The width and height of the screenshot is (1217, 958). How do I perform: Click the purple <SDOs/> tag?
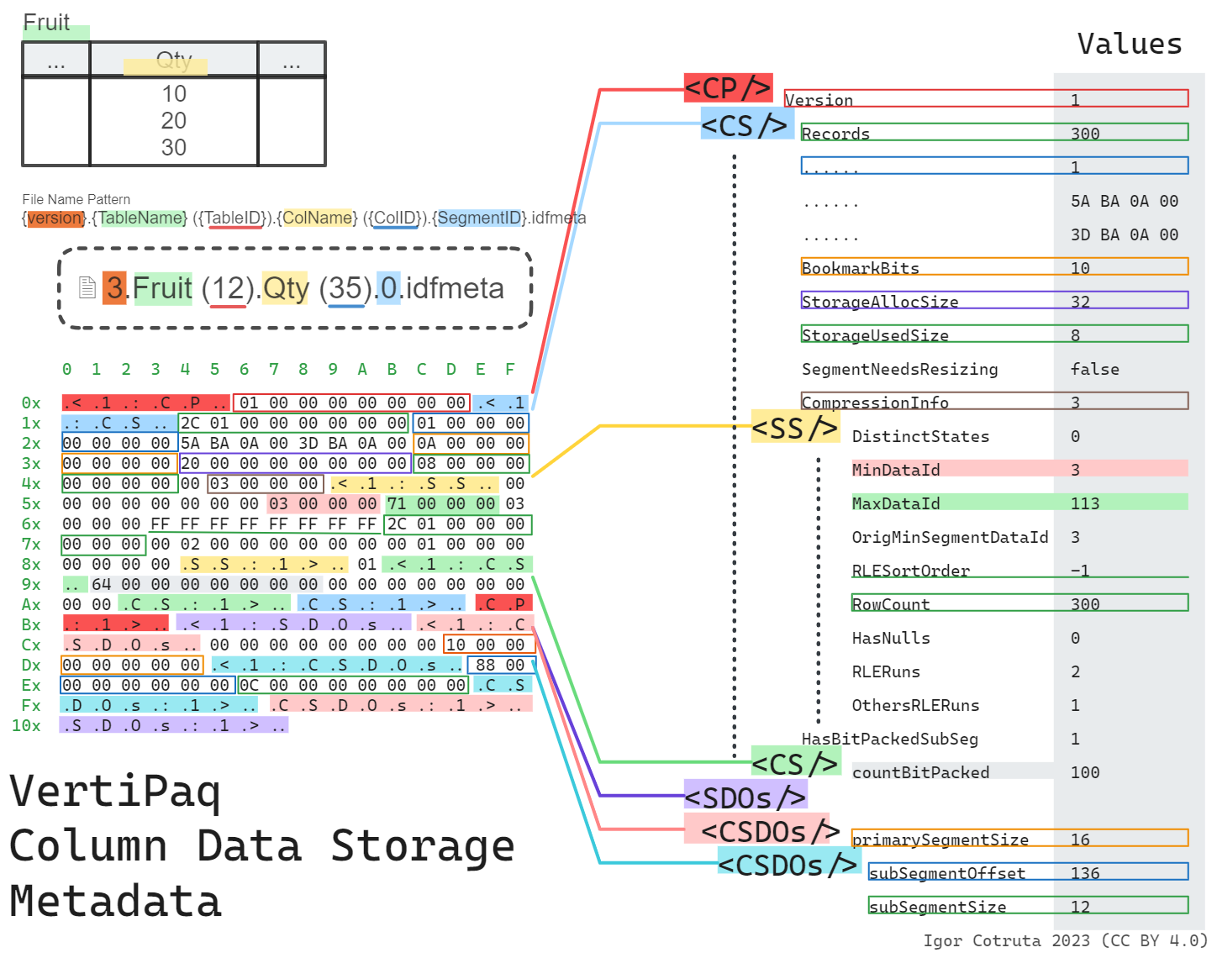pyautogui.click(x=745, y=796)
